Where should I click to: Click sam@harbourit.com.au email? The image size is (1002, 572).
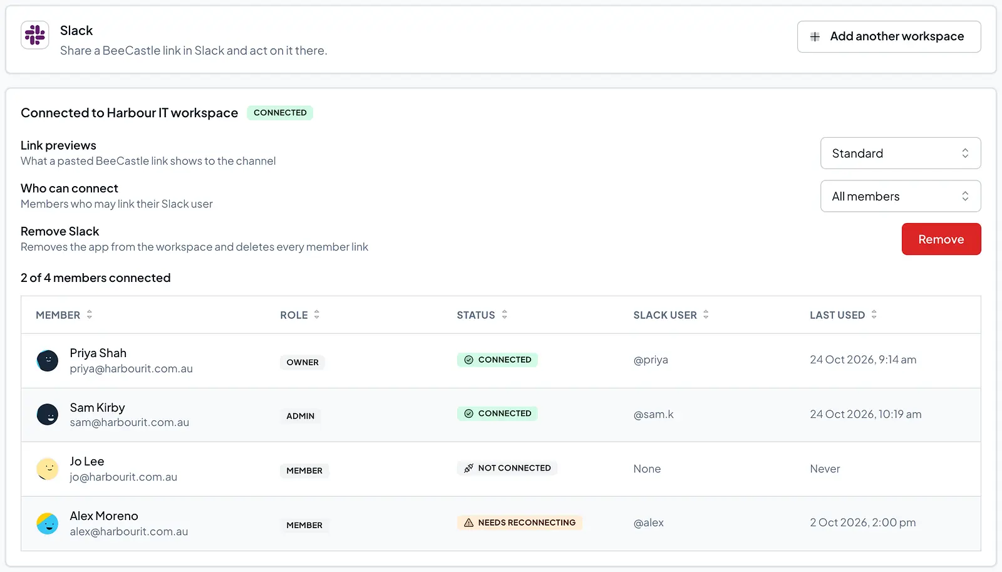pos(129,423)
